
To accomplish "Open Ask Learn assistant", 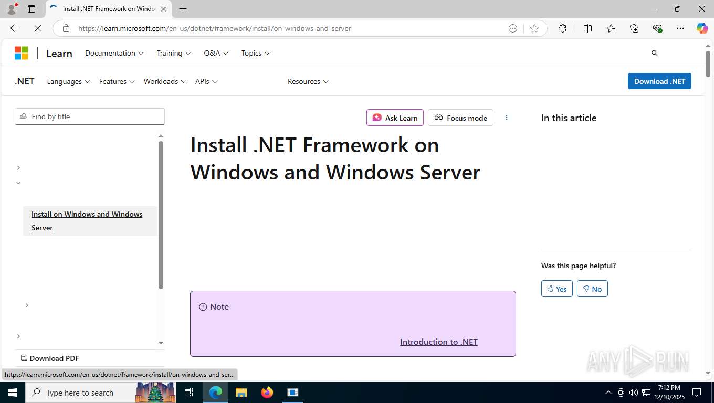I will tap(395, 118).
